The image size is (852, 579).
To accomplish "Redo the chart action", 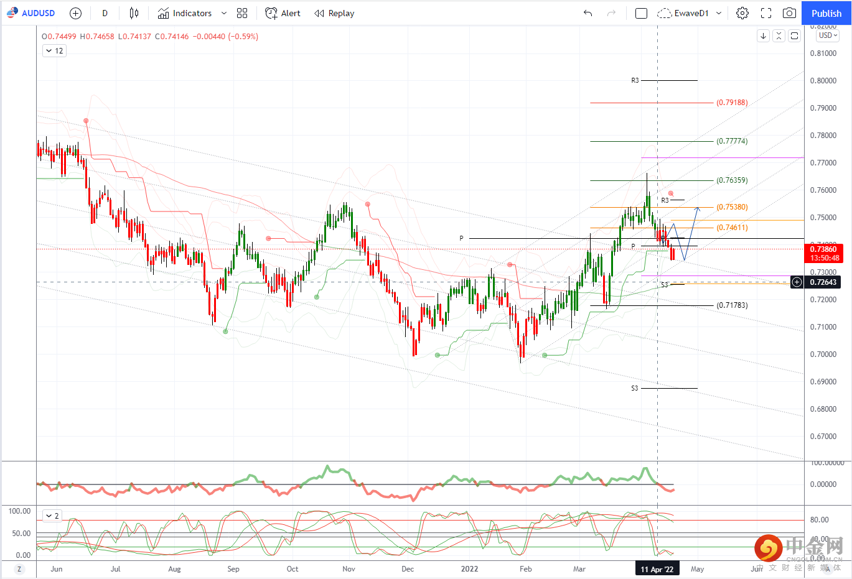I will 611,13.
